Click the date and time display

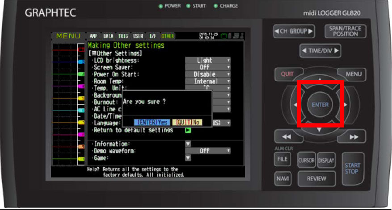[208, 36]
